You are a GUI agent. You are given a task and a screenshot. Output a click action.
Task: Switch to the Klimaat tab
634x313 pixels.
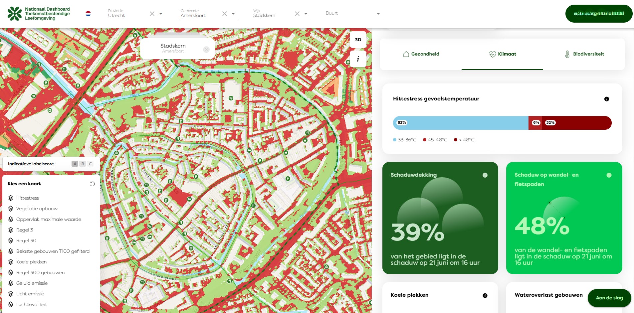pyautogui.click(x=503, y=54)
